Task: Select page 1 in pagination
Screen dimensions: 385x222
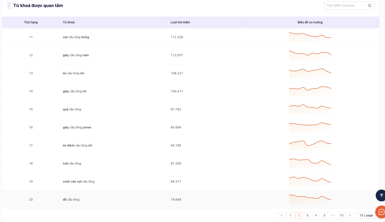Action: (x=290, y=215)
